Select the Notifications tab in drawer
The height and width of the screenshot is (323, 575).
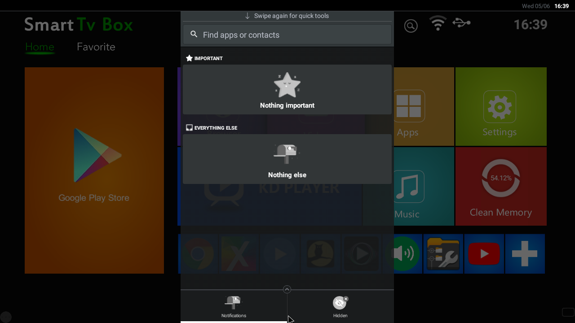234,306
